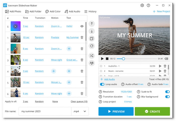Open Move right motion for Great we... slide
The height and width of the screenshot is (121, 176).
pyautogui.click(x=57, y=60)
